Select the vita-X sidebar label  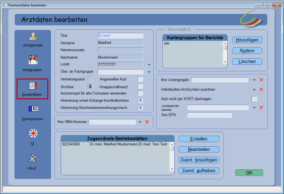32,168
